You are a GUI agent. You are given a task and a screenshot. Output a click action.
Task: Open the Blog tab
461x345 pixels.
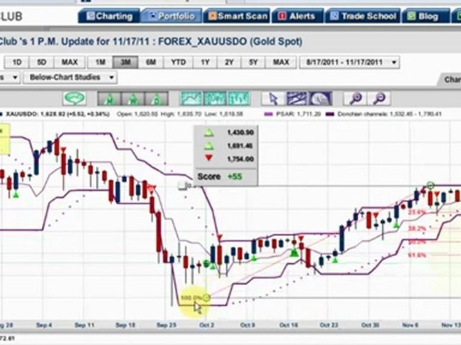425,16
